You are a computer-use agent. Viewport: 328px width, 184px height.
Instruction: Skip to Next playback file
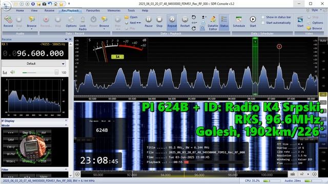tap(133, 22)
